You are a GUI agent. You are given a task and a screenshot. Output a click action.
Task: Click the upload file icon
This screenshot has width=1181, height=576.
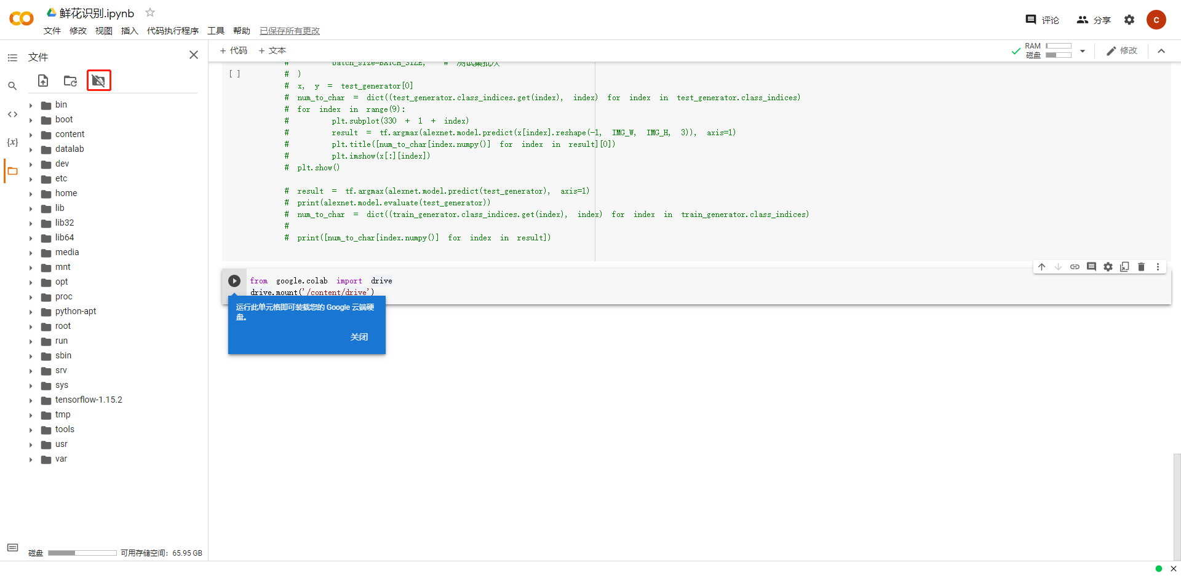coord(43,81)
